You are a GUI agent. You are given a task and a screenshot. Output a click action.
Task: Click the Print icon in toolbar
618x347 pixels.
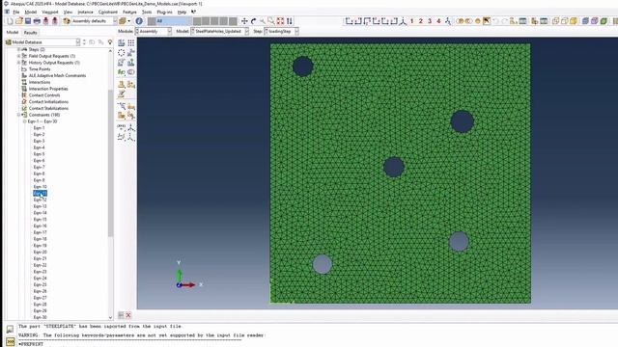tap(37, 21)
